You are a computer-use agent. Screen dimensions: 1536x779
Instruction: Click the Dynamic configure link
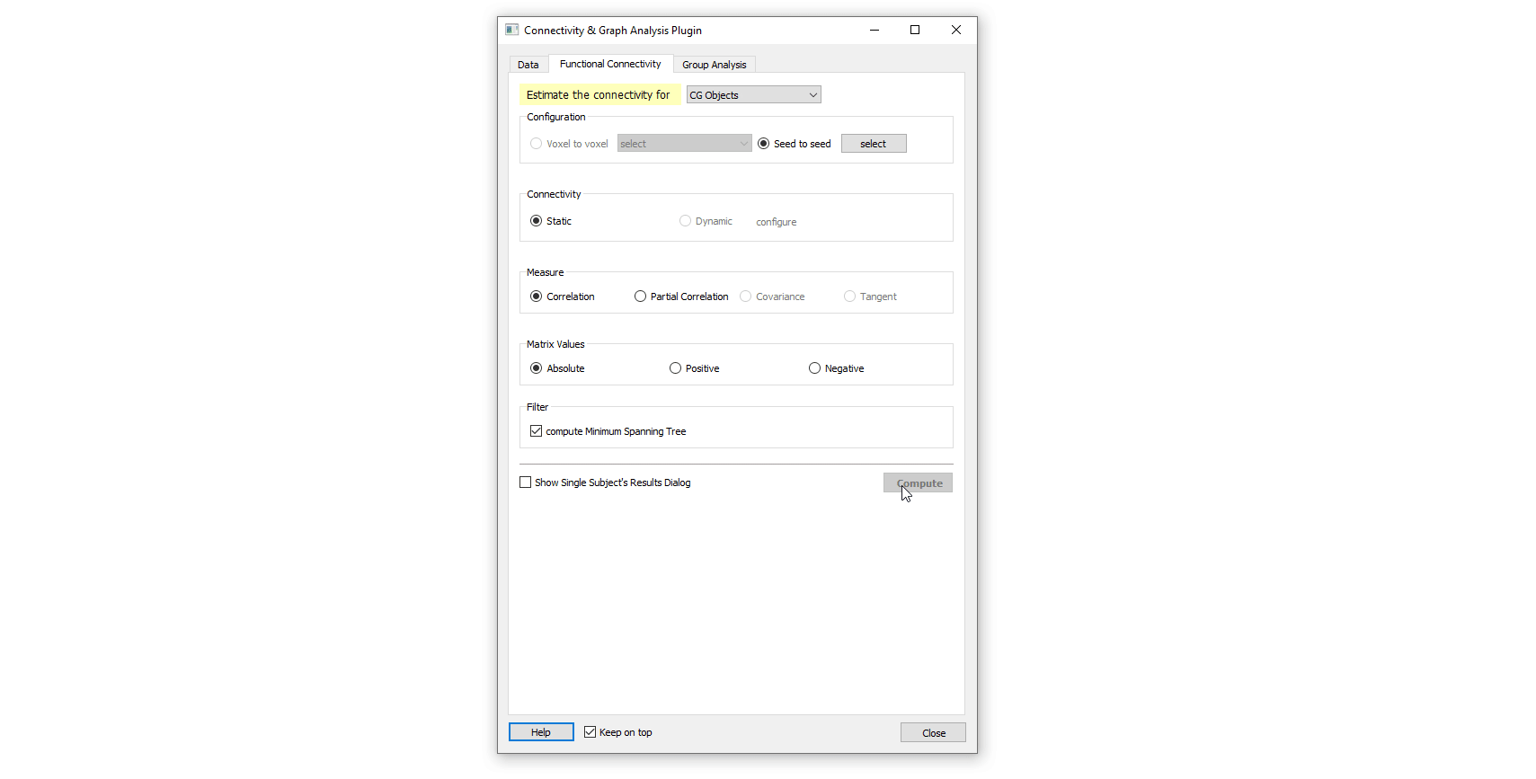click(776, 222)
